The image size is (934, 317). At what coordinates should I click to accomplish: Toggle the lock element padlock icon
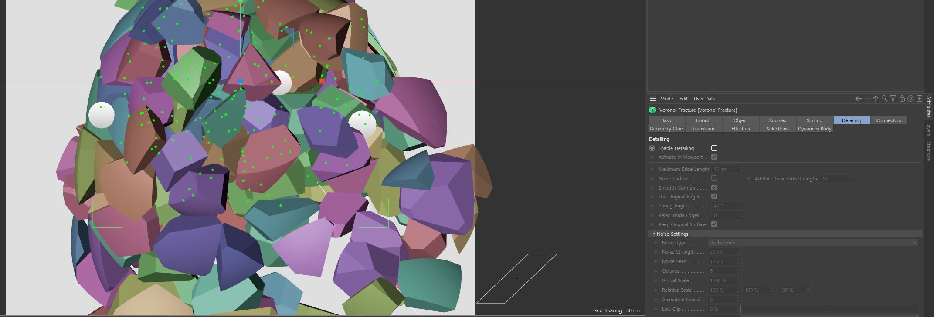[x=902, y=99]
